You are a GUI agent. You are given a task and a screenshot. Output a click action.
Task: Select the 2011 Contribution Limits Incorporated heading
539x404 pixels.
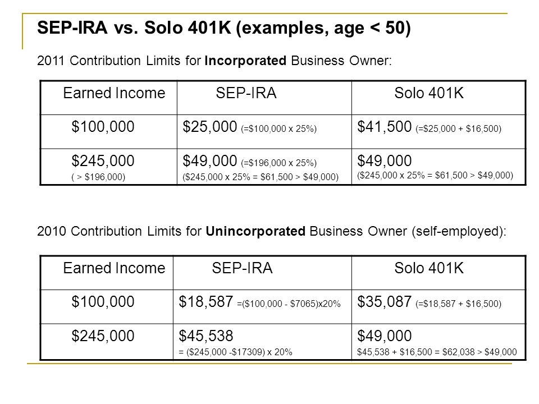point(214,61)
